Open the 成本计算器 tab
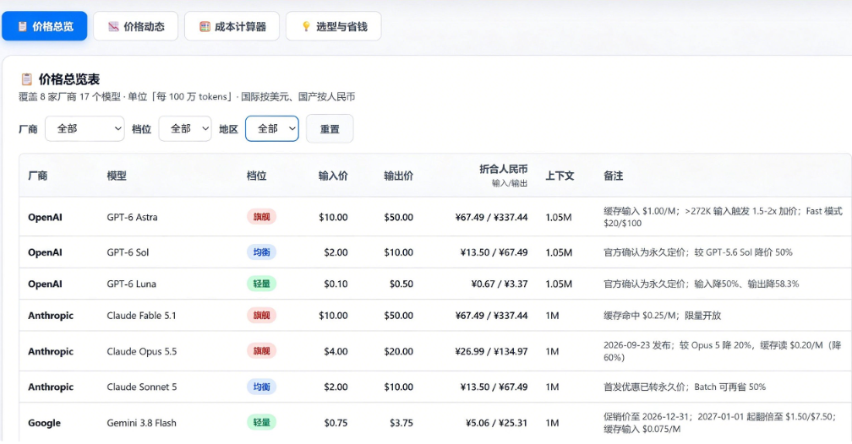The image size is (852, 444). click(x=232, y=26)
